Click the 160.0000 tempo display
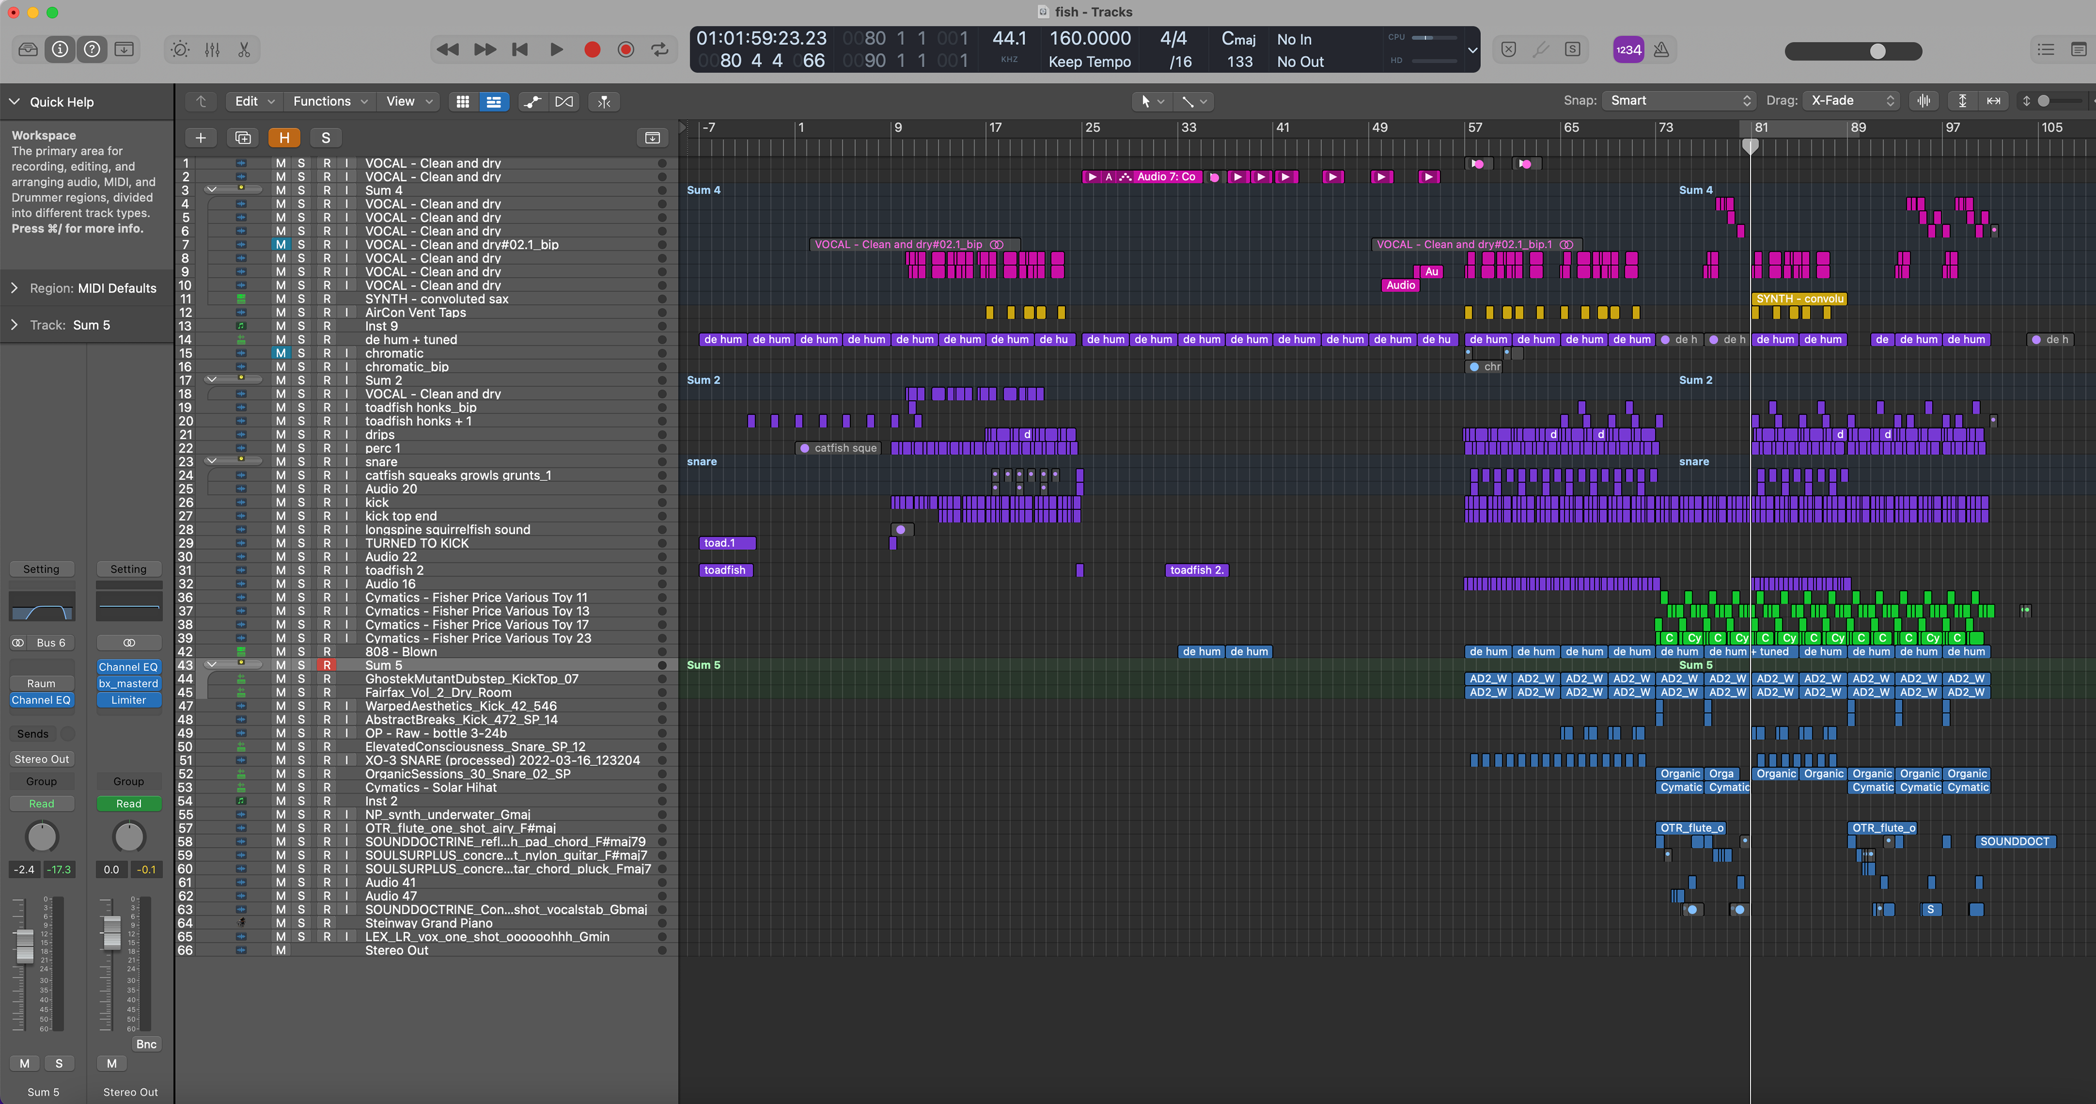2096x1104 pixels. tap(1089, 38)
